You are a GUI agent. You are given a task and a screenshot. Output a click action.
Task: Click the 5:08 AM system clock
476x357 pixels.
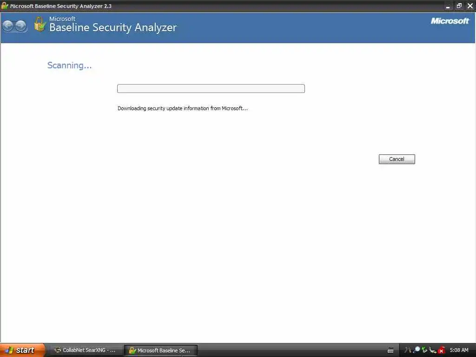pyautogui.click(x=459, y=350)
